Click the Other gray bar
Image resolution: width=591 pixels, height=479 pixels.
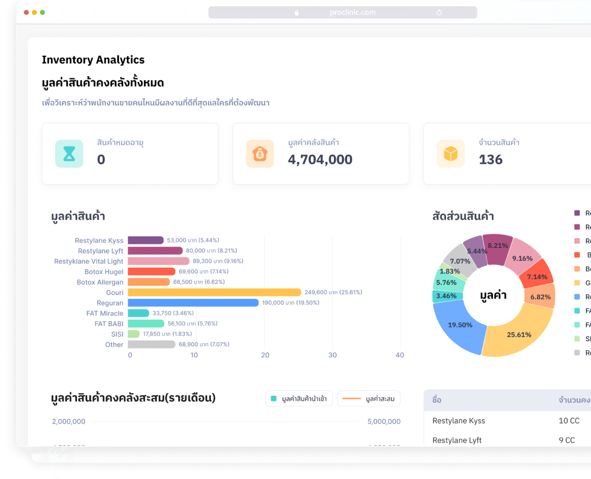tap(151, 345)
